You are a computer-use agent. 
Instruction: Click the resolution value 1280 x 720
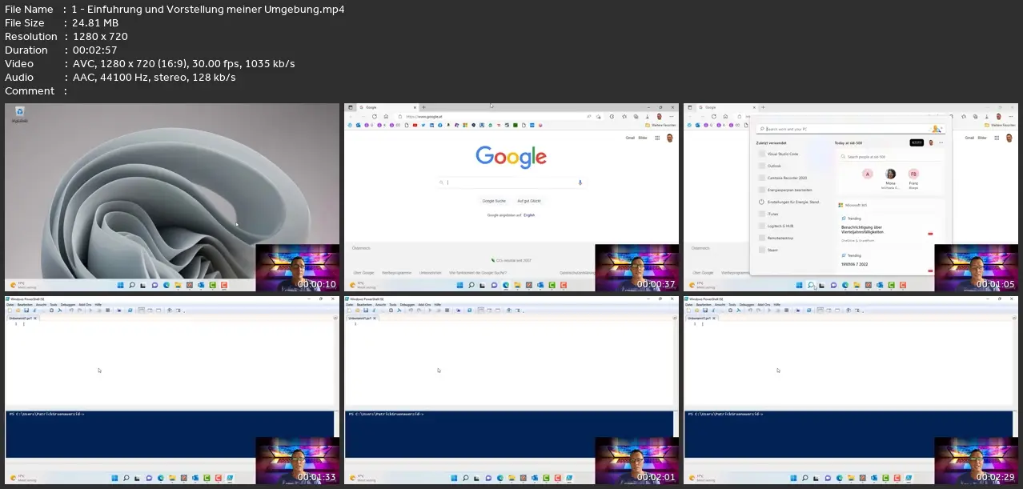pos(99,36)
